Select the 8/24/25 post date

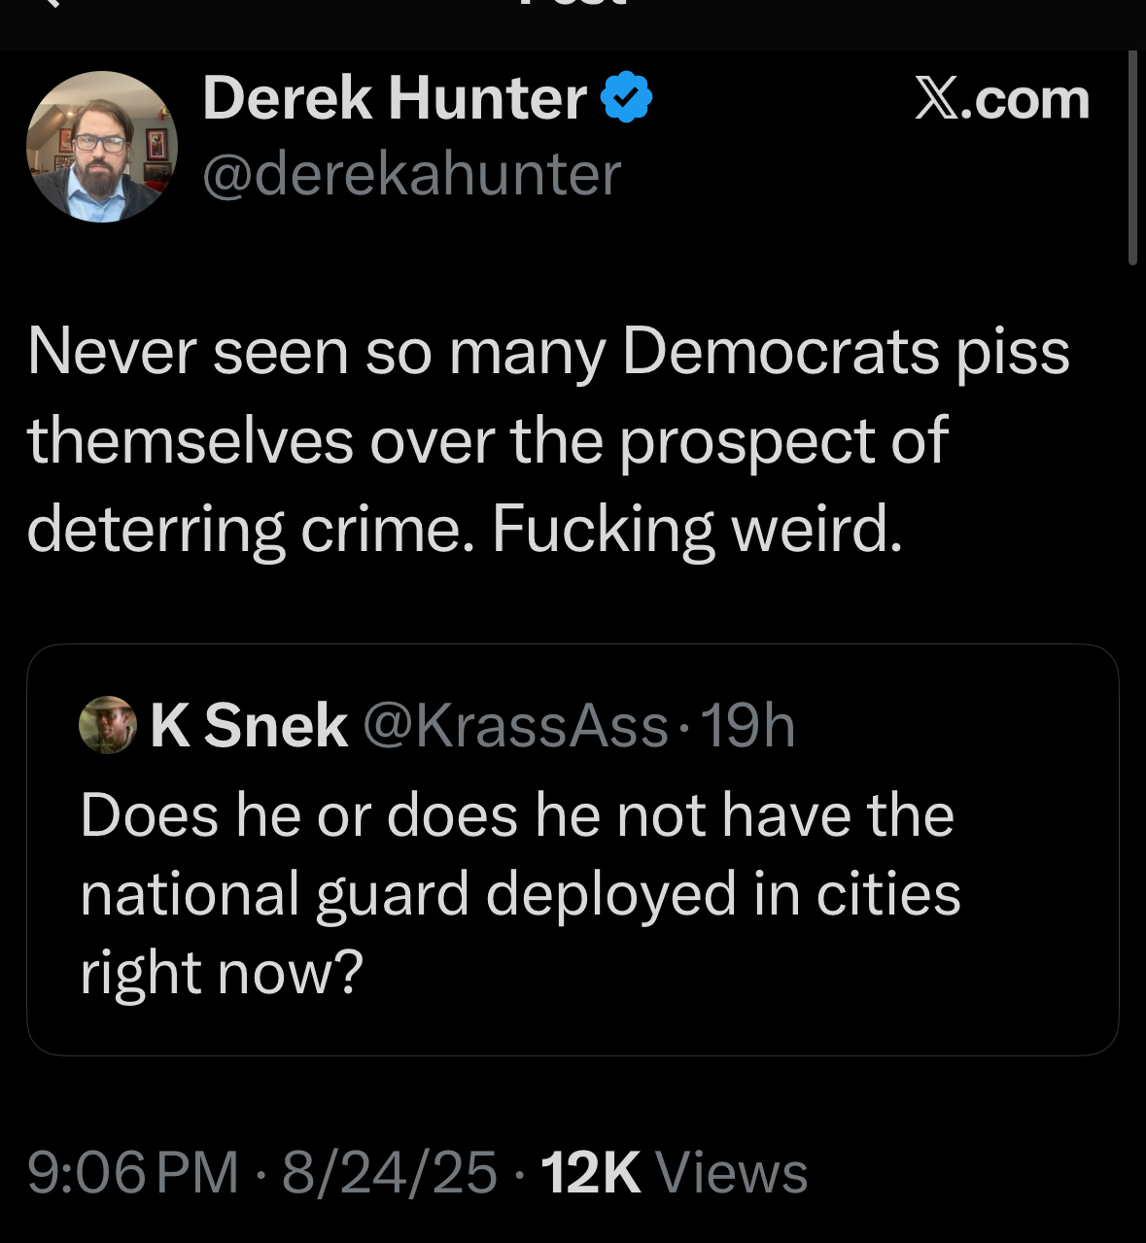(x=390, y=1171)
